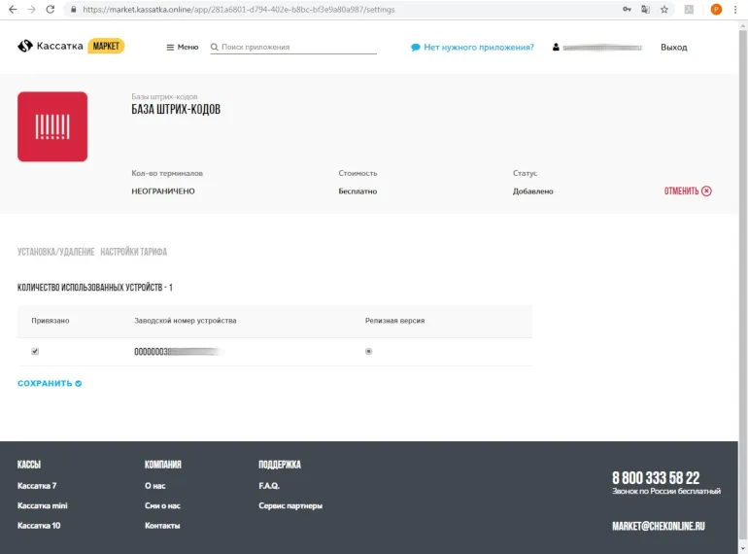Click the search magnifier icon
The height and width of the screenshot is (554, 748).
[x=214, y=47]
